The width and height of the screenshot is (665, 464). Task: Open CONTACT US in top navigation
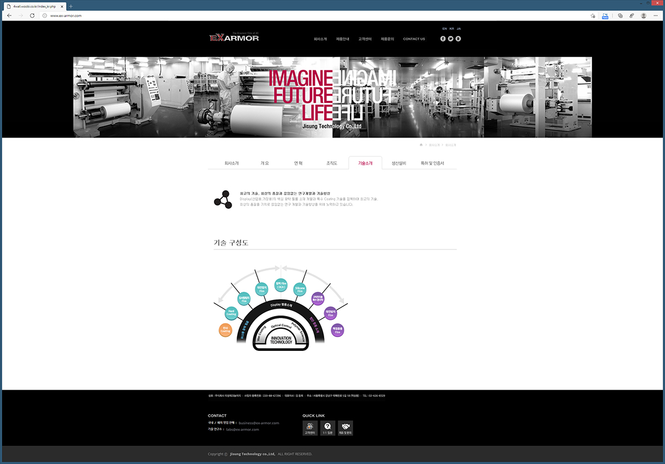click(414, 39)
